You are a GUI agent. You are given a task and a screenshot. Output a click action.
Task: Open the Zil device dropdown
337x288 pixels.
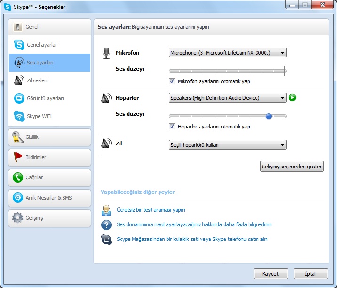click(x=228, y=145)
